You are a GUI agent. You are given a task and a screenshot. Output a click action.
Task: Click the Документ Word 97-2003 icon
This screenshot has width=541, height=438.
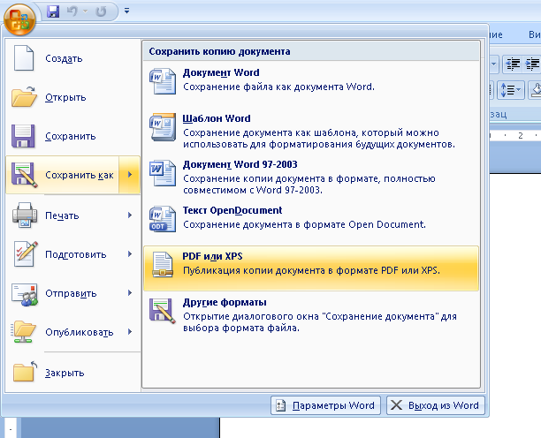point(163,173)
